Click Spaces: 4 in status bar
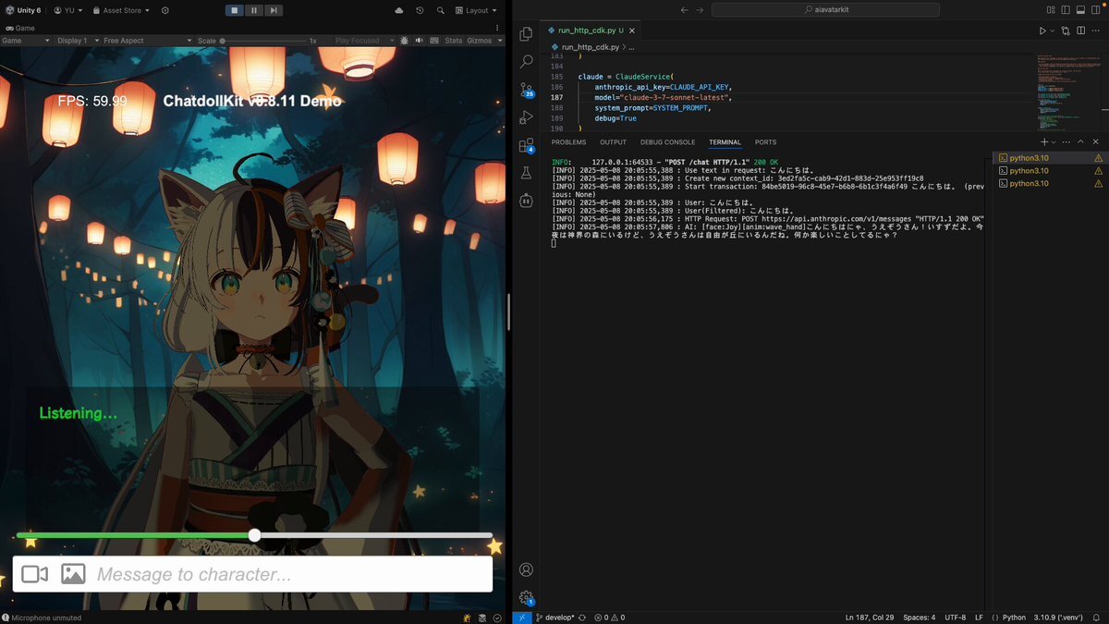1109x624 pixels. point(920,617)
